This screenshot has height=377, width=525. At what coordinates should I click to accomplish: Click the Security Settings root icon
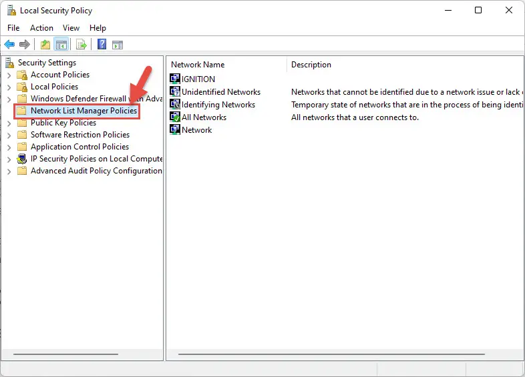tap(10, 63)
